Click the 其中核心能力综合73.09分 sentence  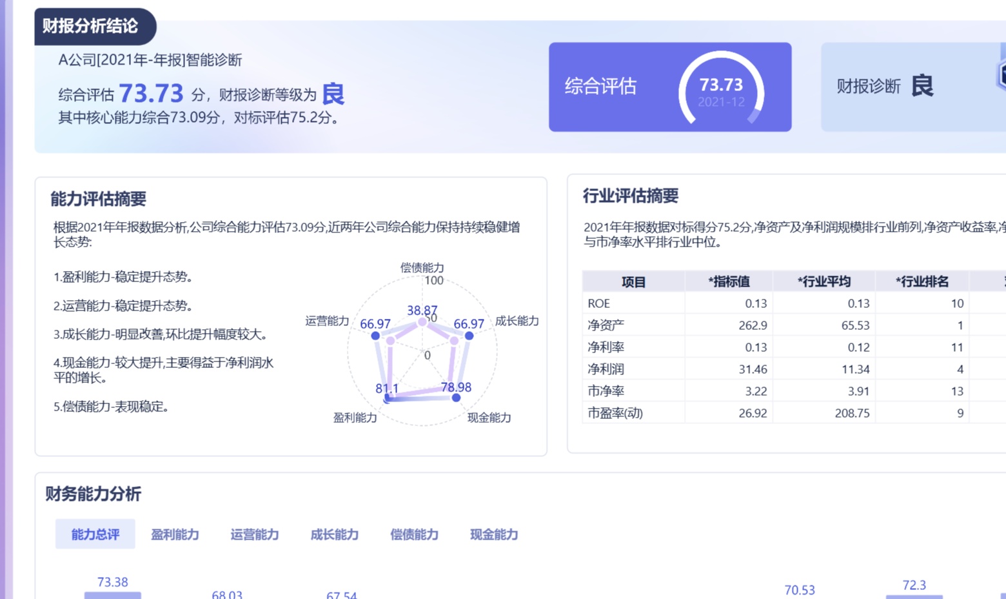199,117
